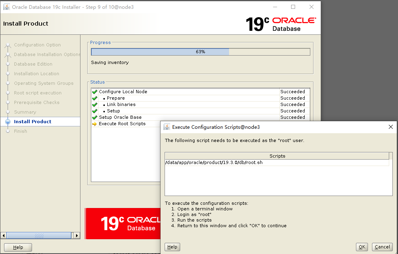
Task: Select the Database Installation Options step
Action: pos(47,54)
